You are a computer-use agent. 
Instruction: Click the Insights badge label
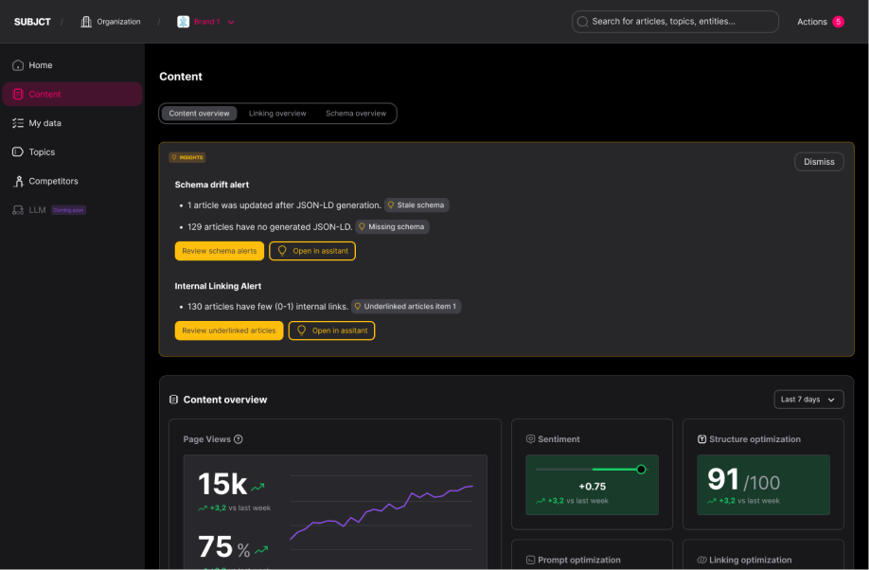187,157
